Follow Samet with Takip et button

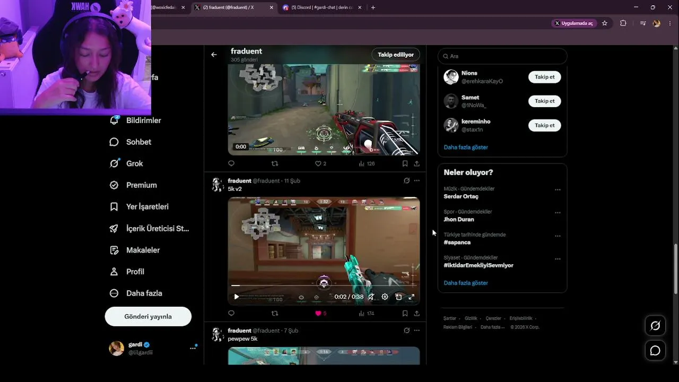coord(544,101)
